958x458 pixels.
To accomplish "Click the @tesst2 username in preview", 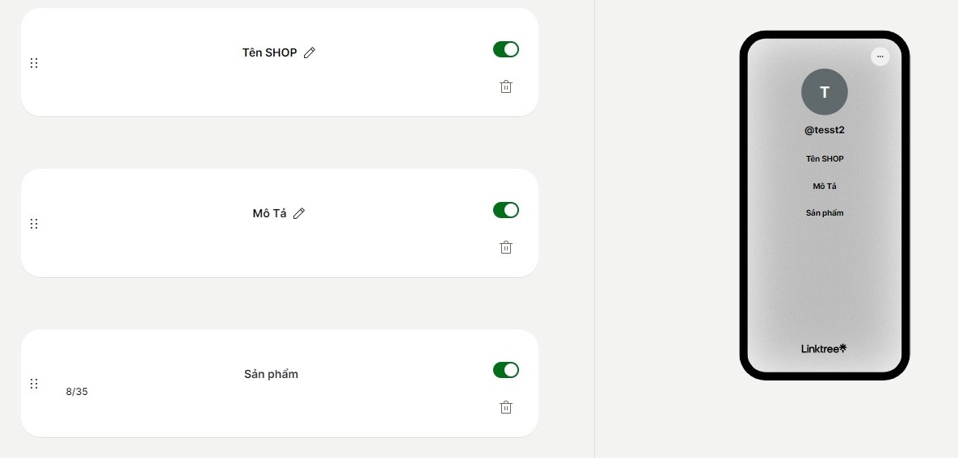I will click(x=824, y=130).
